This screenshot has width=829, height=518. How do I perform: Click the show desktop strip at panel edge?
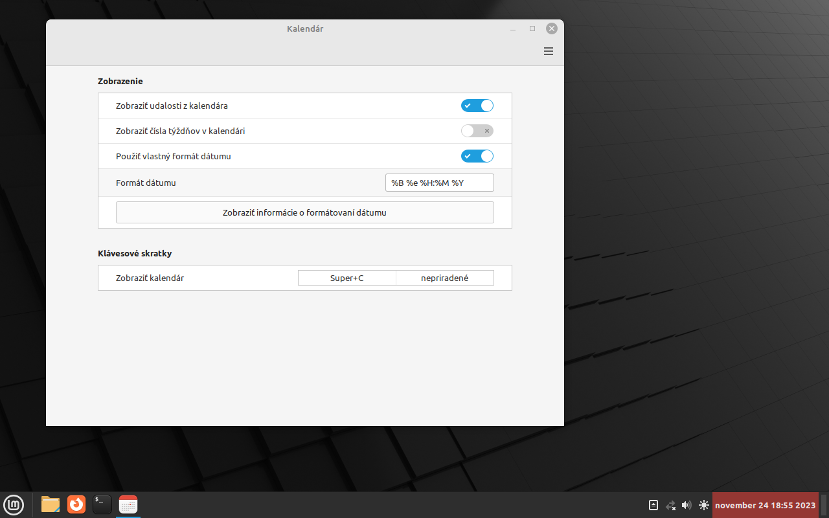point(824,505)
